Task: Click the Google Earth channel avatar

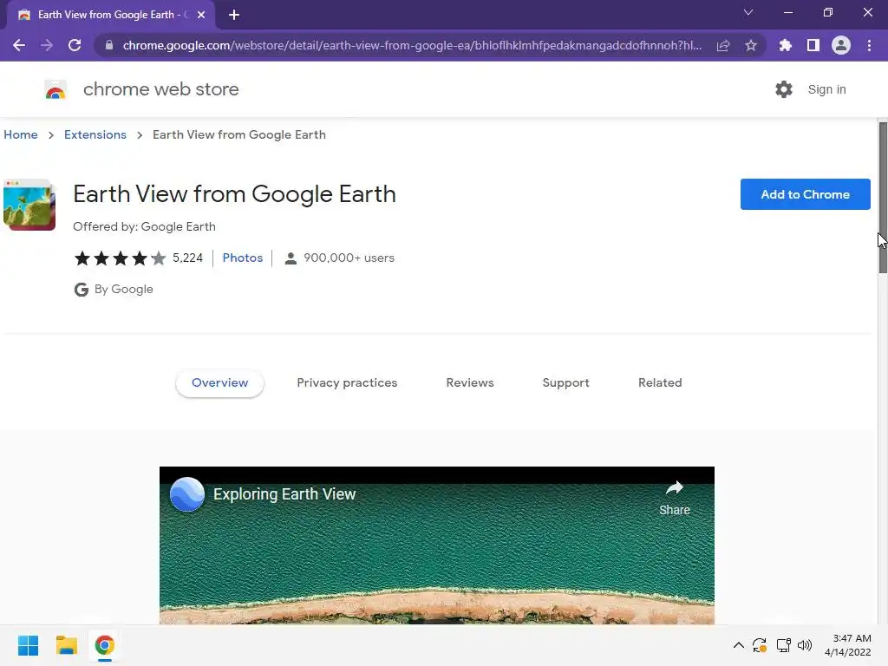Action: (187, 493)
